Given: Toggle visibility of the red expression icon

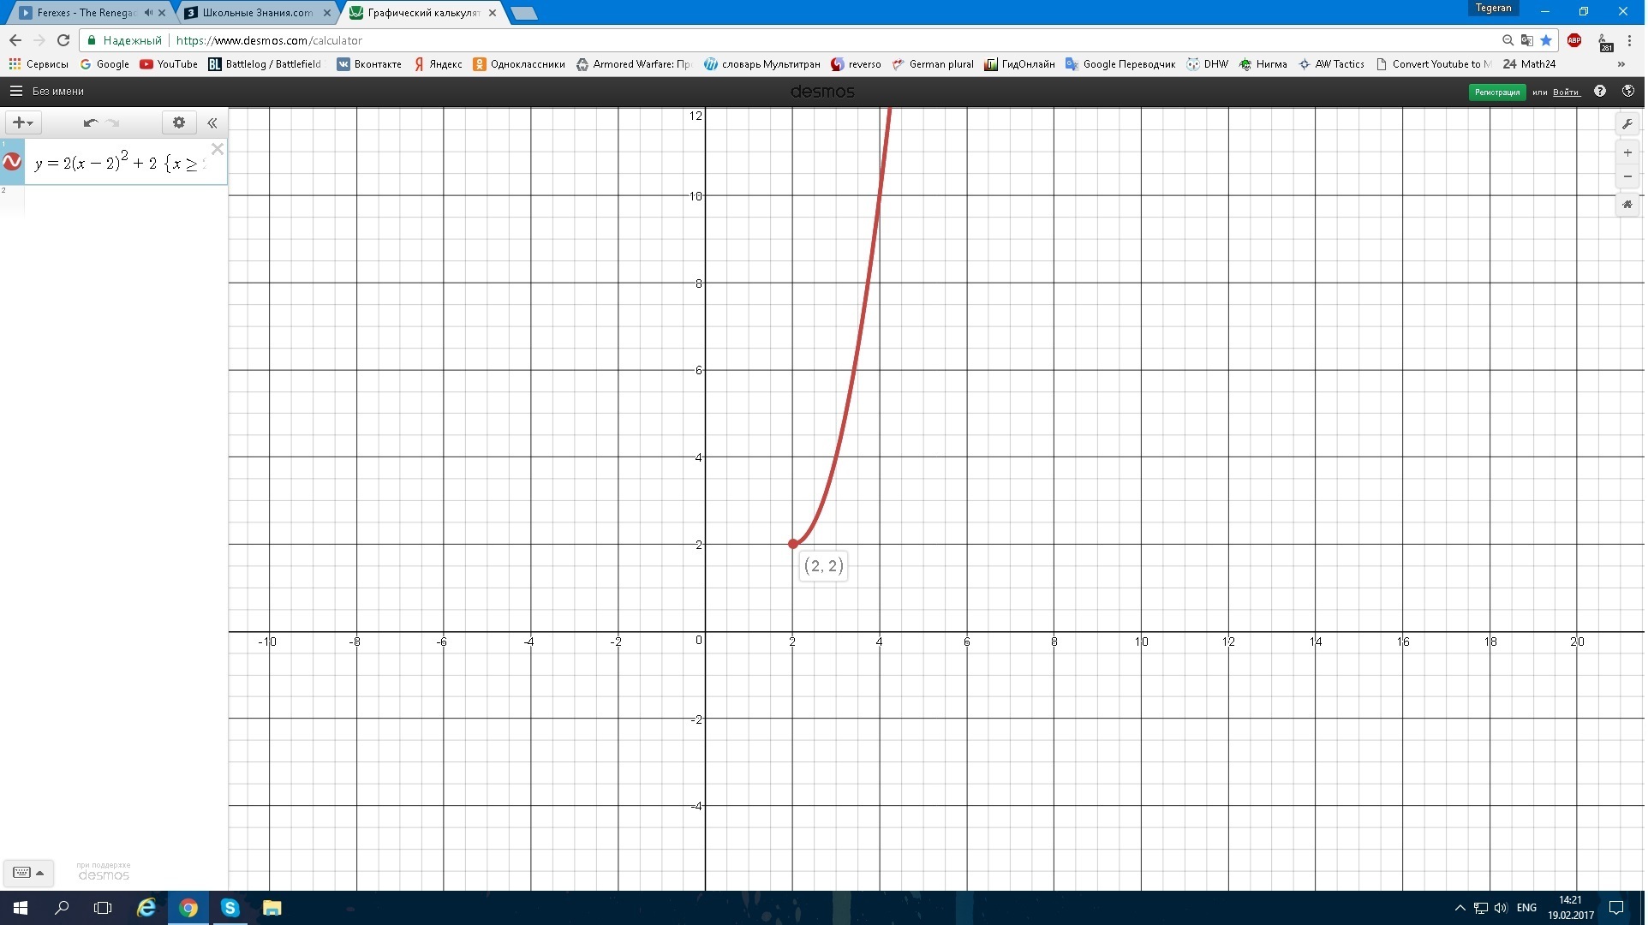Looking at the screenshot, I should pyautogui.click(x=12, y=161).
